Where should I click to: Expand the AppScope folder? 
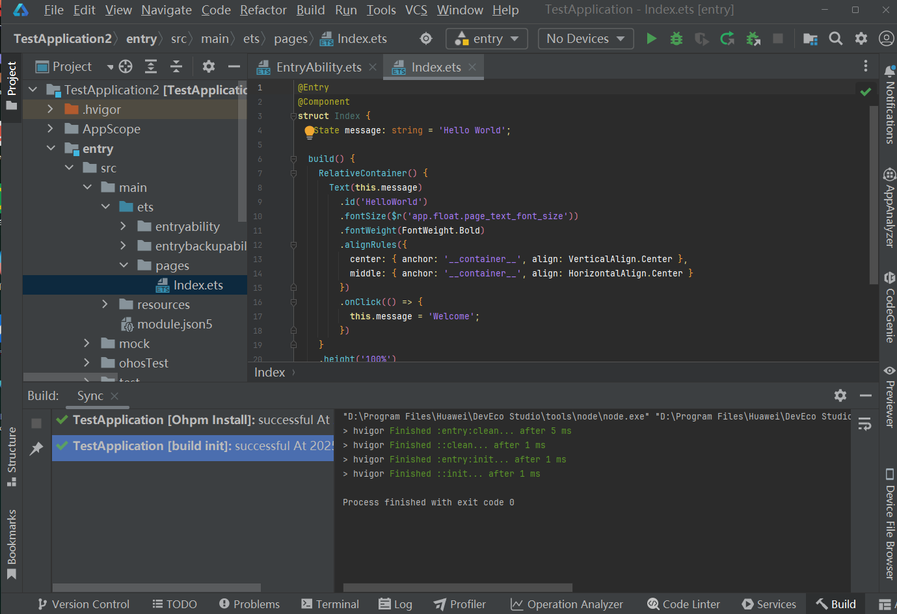pos(50,129)
